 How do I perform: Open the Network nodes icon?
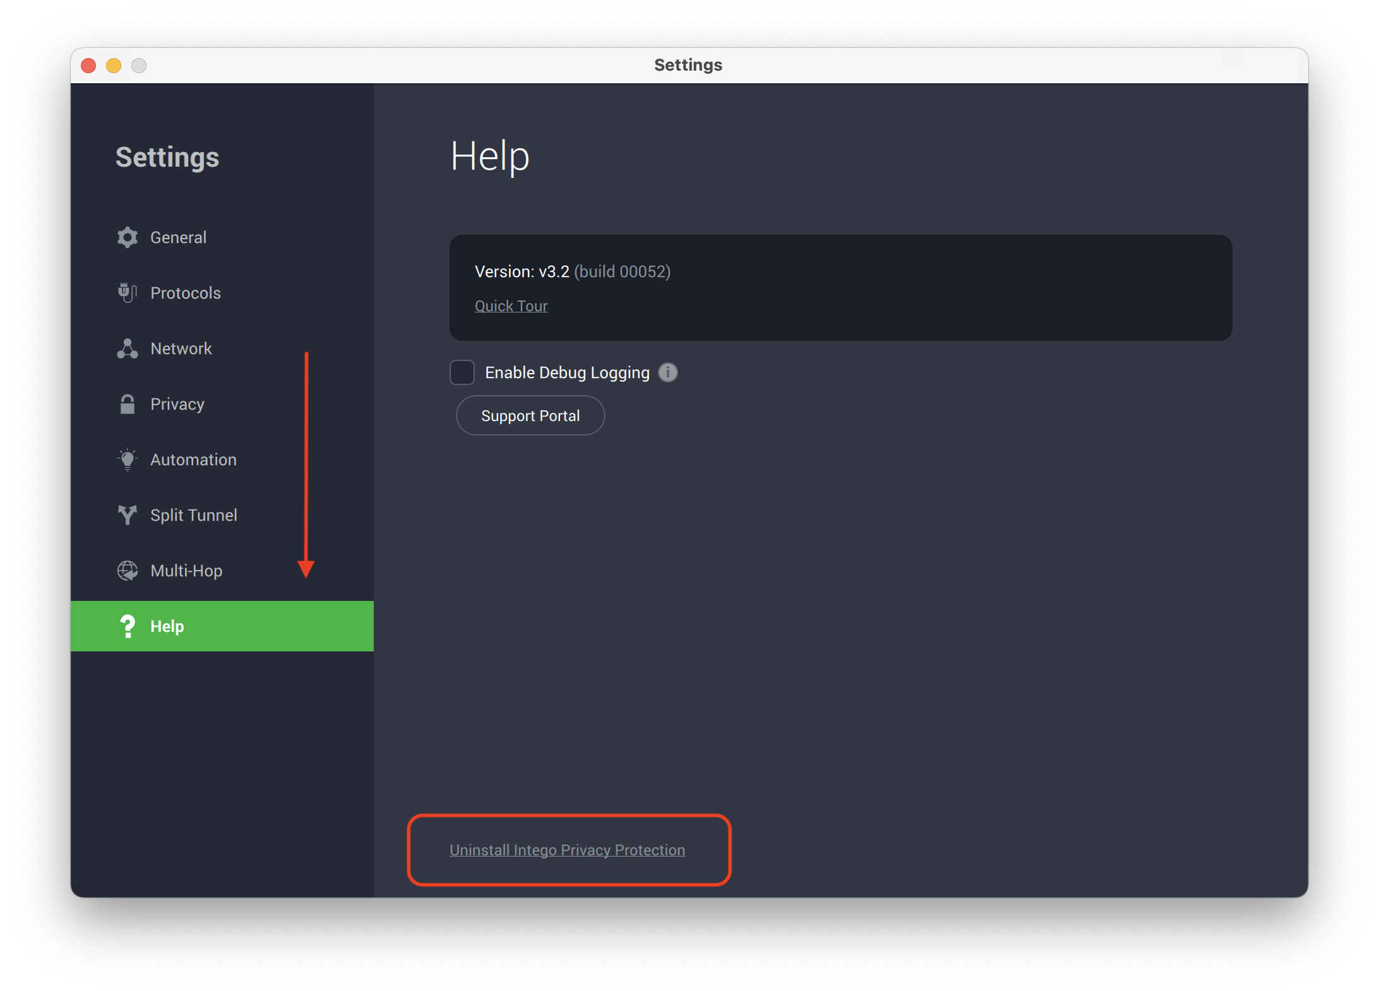128,348
